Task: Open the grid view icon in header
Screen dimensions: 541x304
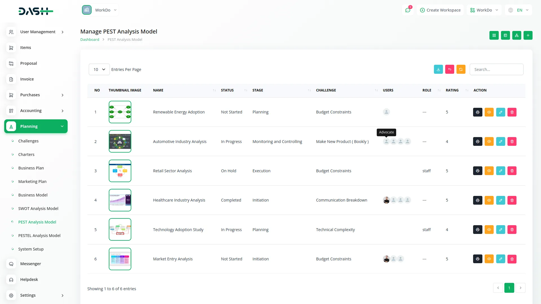Action: pos(494,35)
